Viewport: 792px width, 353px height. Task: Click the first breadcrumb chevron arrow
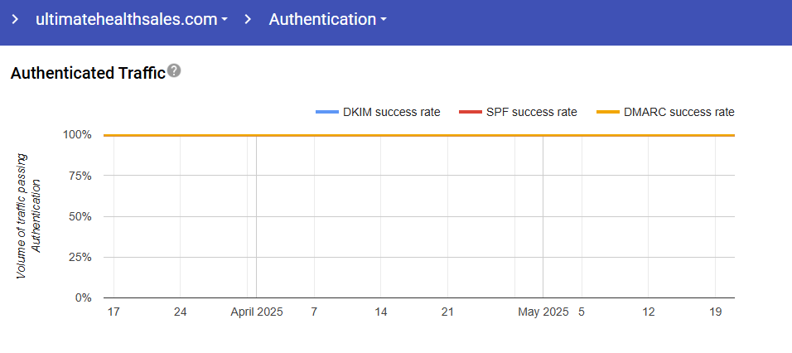(x=15, y=19)
